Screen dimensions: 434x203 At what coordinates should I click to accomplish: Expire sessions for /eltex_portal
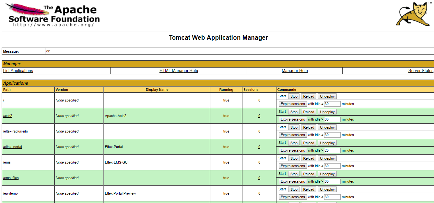[293, 150]
